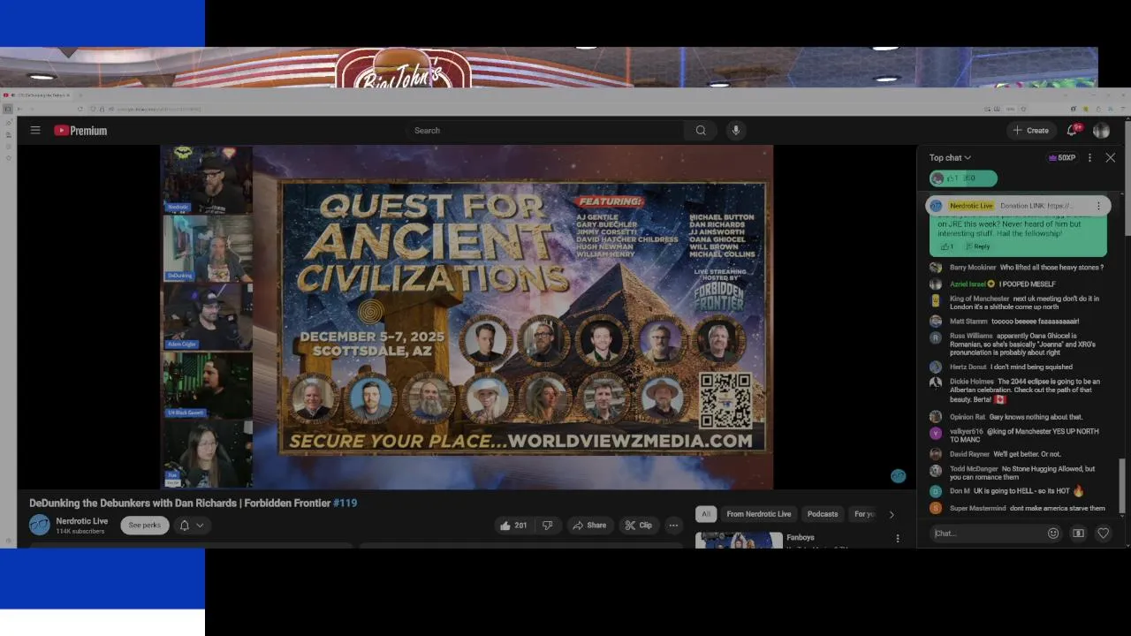Open emoji picker in chat box
The width and height of the screenshot is (1131, 636).
pyautogui.click(x=1053, y=533)
